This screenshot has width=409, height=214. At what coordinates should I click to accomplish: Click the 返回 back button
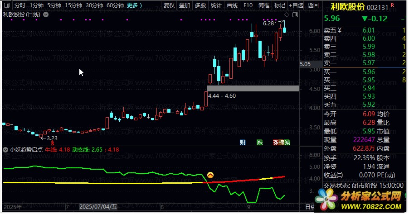coord(313,5)
